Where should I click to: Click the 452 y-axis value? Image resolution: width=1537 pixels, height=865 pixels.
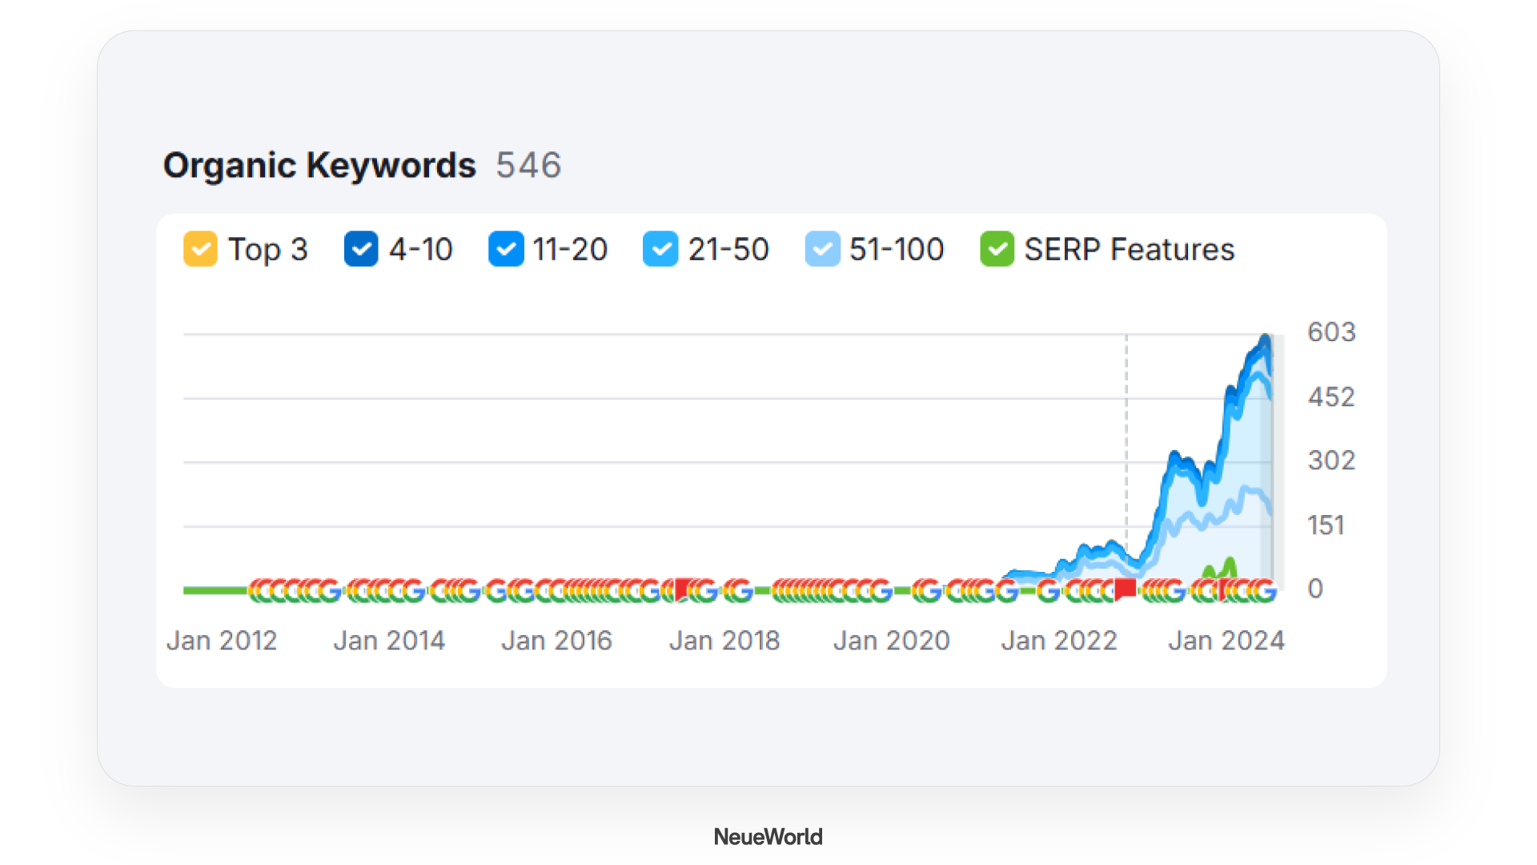(x=1332, y=397)
